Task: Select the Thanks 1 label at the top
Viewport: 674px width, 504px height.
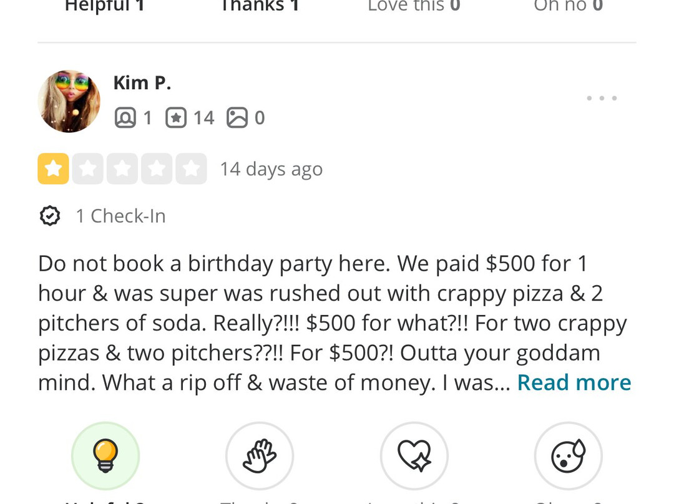Action: click(260, 6)
